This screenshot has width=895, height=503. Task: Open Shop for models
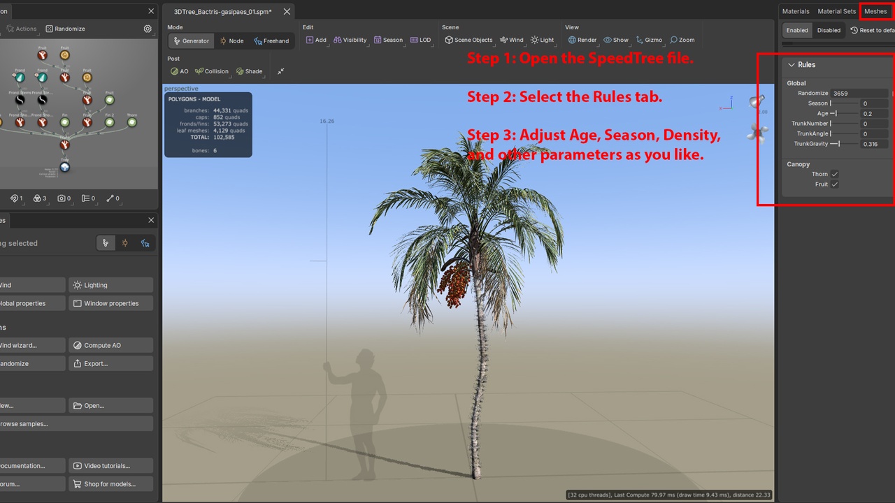(110, 483)
